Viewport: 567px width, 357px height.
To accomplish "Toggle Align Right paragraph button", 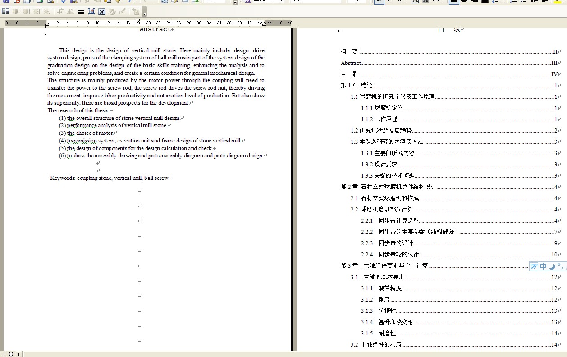I will pos(475,2).
